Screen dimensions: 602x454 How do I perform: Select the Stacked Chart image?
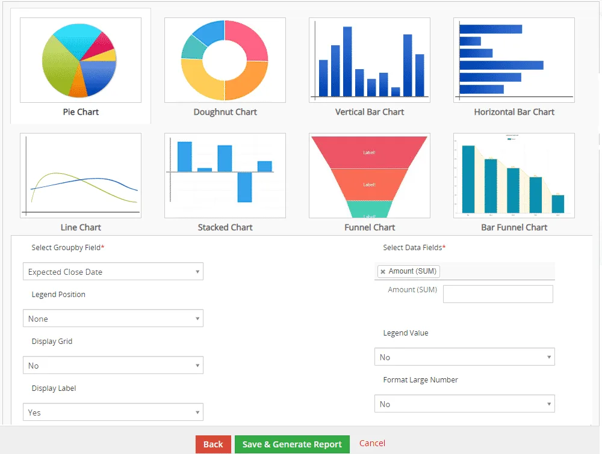click(225, 176)
